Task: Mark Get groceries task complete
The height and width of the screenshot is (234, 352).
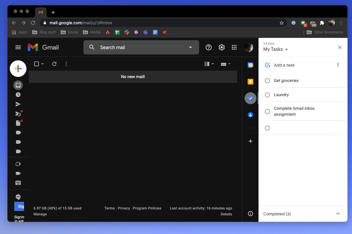Action: click(267, 81)
